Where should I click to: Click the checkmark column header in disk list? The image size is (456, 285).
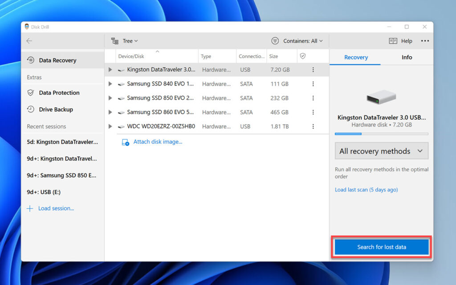coord(303,56)
